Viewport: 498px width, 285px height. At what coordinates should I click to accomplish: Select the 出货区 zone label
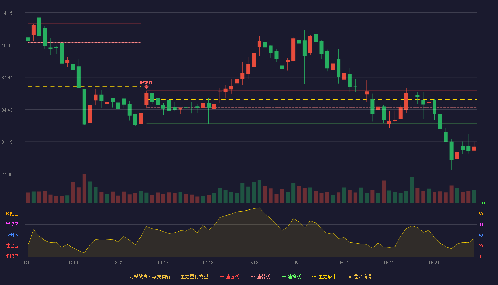[12, 224]
